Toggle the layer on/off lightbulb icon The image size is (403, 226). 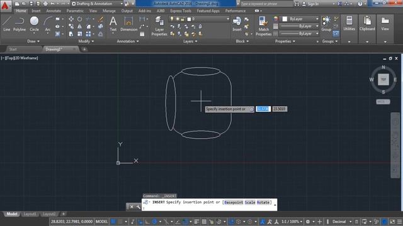(x=172, y=19)
